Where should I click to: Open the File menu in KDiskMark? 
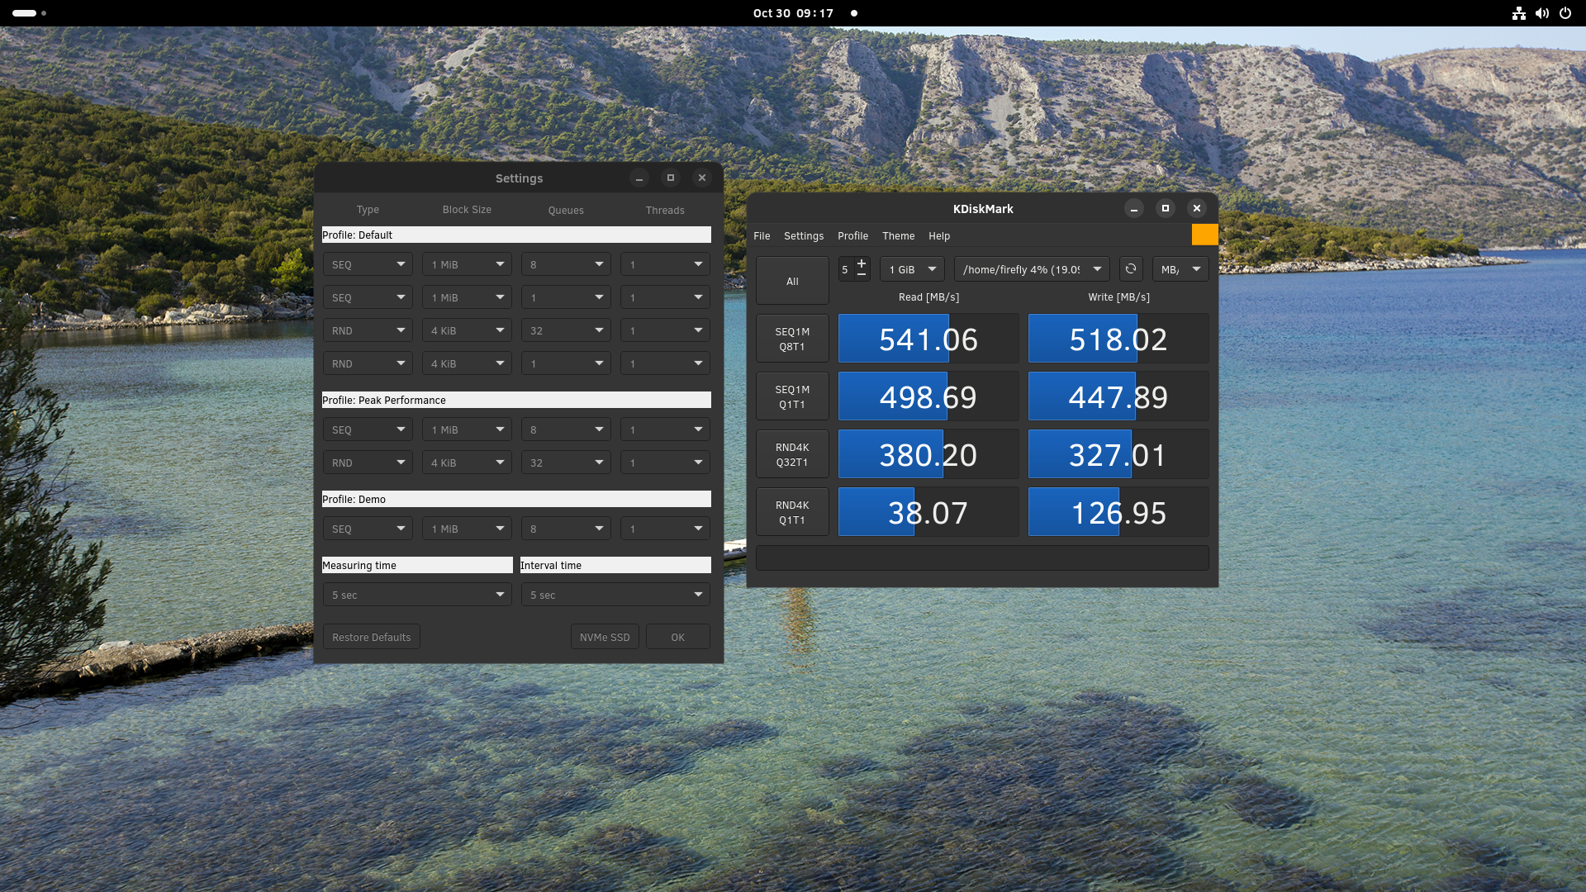click(762, 235)
